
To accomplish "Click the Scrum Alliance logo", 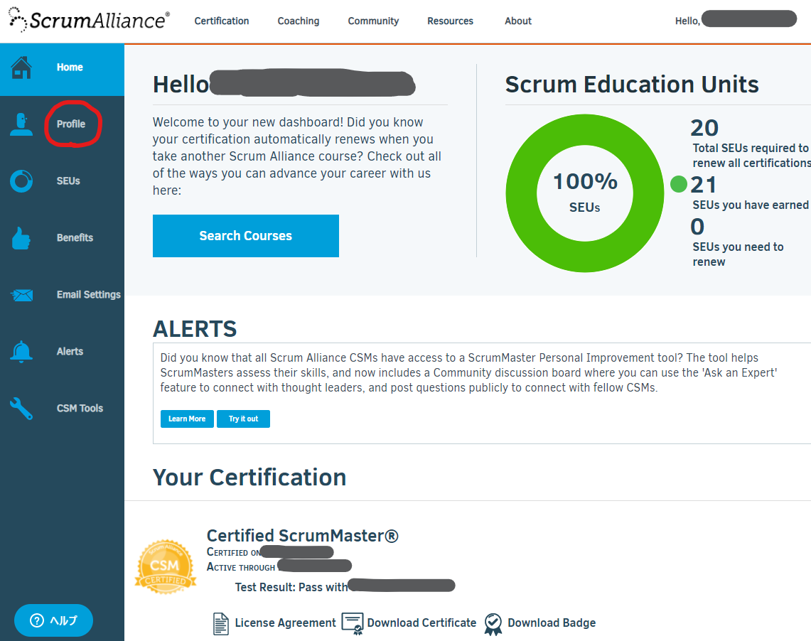I will [x=90, y=20].
